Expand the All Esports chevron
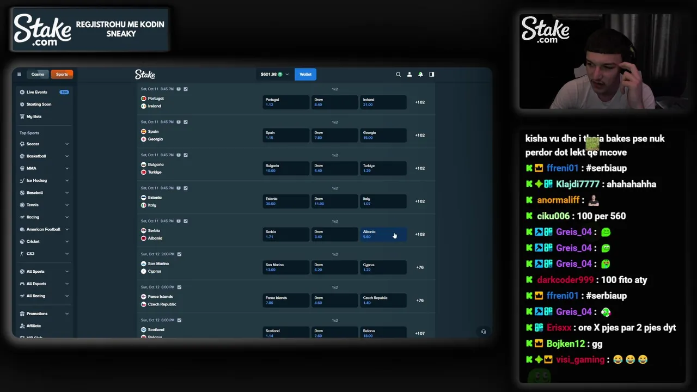This screenshot has height=392, width=697. 67,284
